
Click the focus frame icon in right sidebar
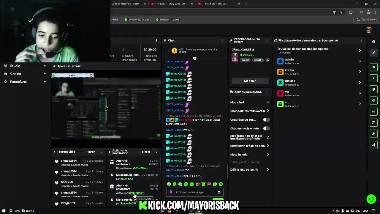(x=373, y=67)
